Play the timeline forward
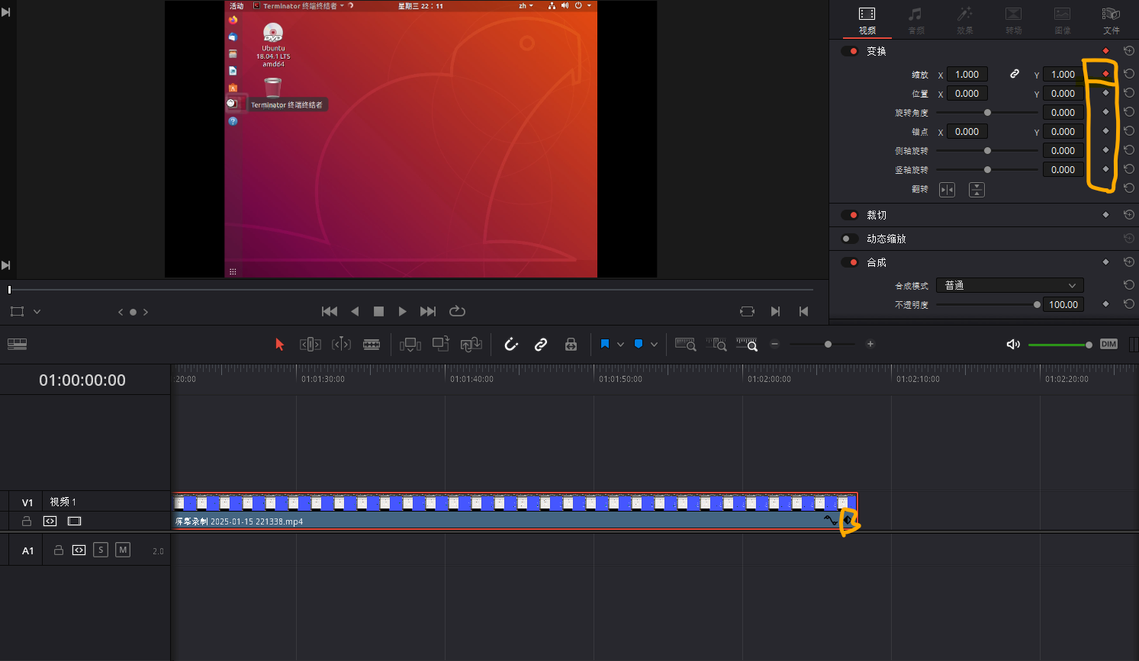Image resolution: width=1139 pixels, height=661 pixels. [402, 311]
